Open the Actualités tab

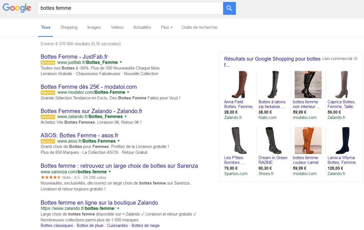[142, 27]
